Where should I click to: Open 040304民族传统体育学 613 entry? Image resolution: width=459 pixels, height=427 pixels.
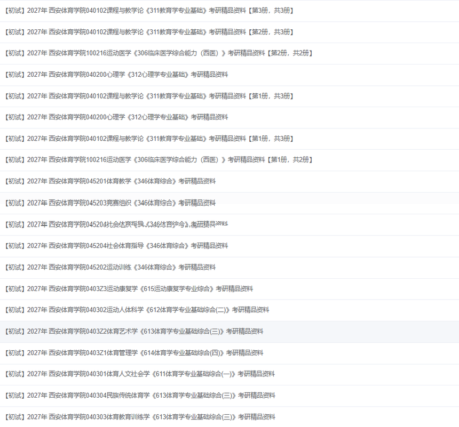(140, 396)
